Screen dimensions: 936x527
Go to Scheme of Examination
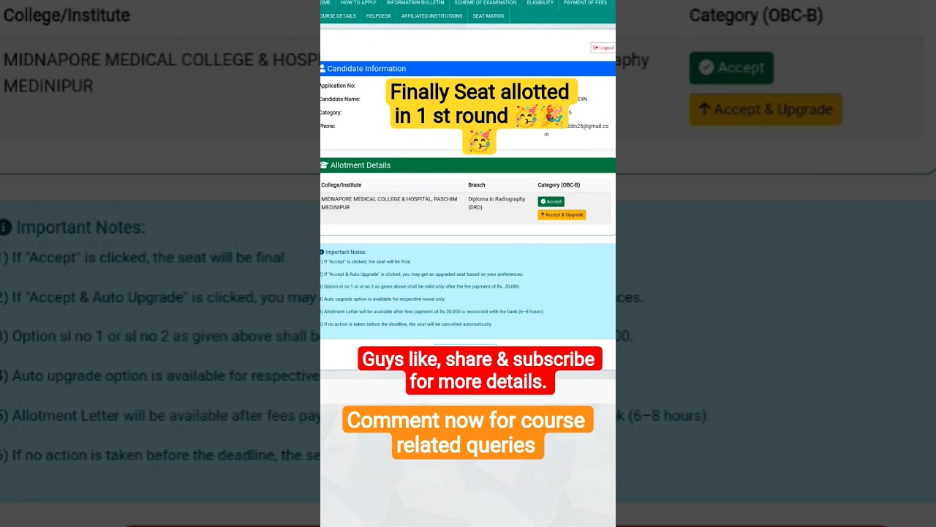click(485, 3)
